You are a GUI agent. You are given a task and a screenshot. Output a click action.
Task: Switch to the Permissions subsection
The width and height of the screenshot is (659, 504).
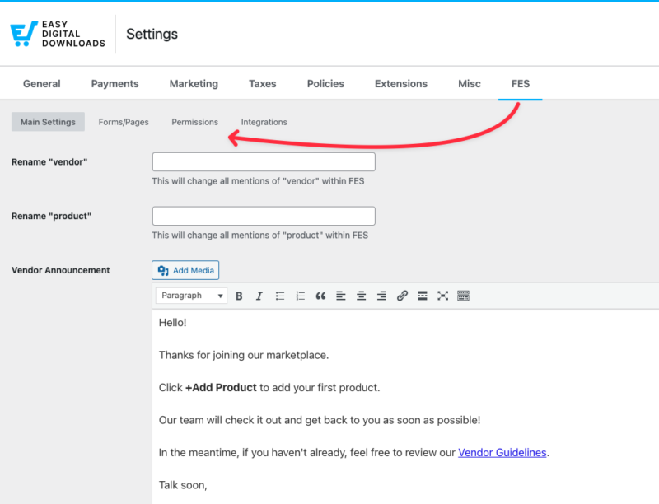point(194,121)
